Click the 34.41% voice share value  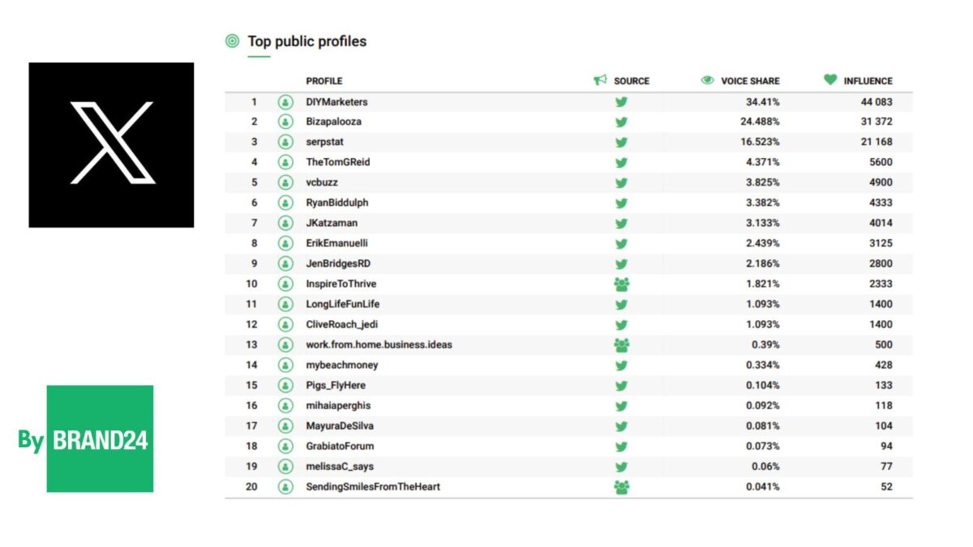763,102
